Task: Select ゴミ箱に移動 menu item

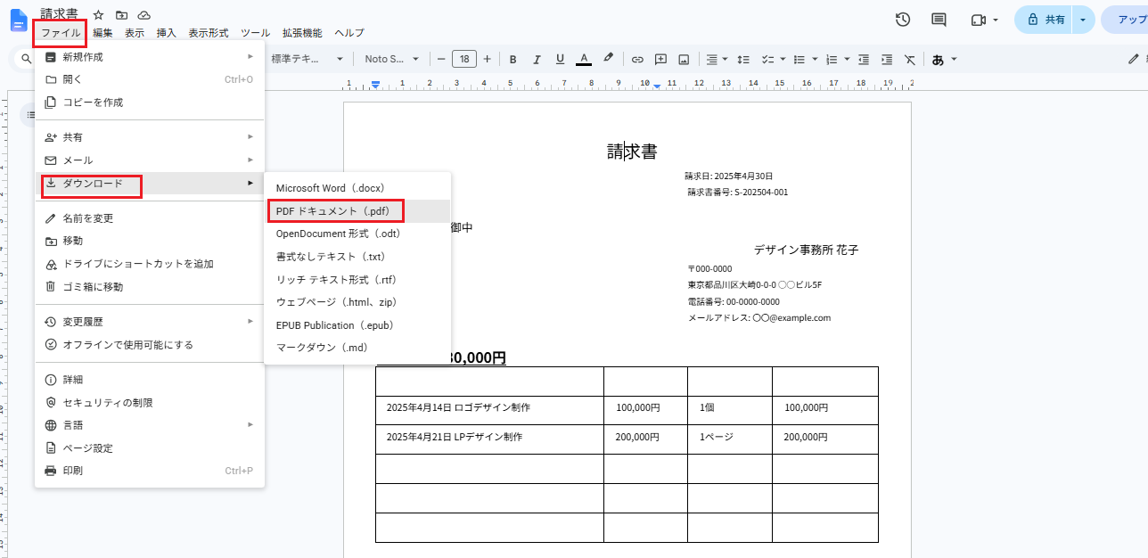Action: 150,287
